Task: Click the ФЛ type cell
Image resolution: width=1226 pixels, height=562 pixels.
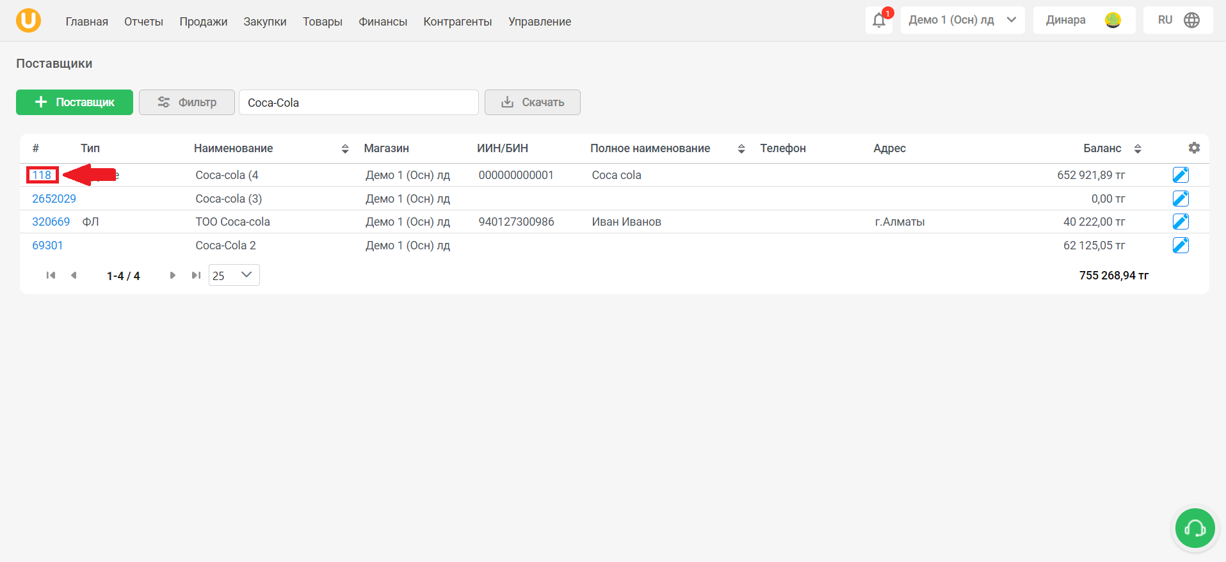Action: click(x=90, y=222)
